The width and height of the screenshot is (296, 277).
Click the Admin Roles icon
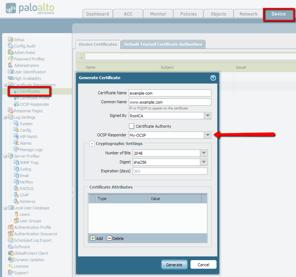coord(10,53)
